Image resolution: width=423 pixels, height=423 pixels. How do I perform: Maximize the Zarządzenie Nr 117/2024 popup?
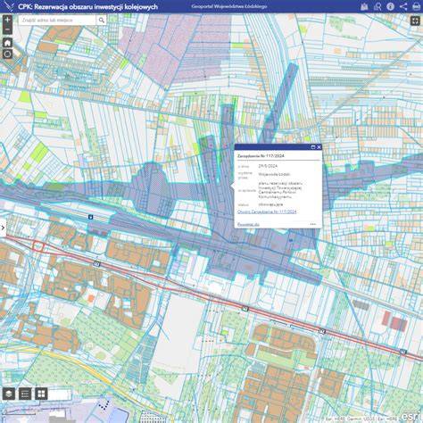312,147
